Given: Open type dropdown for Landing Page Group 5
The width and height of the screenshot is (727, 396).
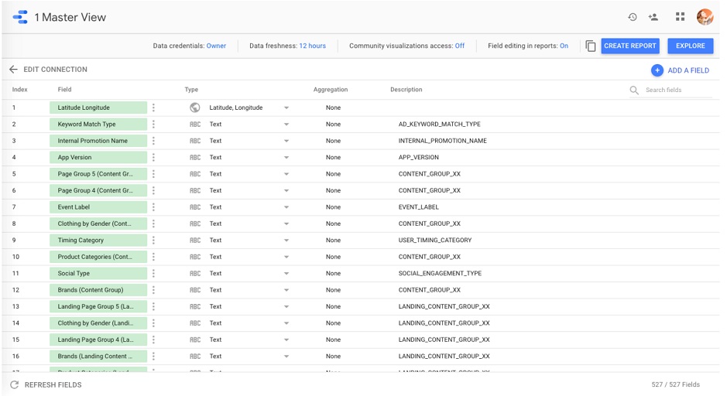Looking at the screenshot, I should (x=286, y=307).
